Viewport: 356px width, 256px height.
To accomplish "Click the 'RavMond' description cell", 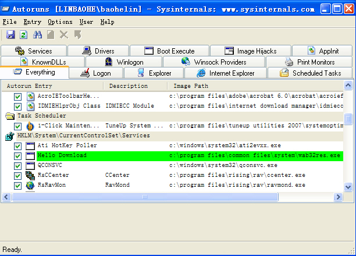I will click(x=118, y=185).
